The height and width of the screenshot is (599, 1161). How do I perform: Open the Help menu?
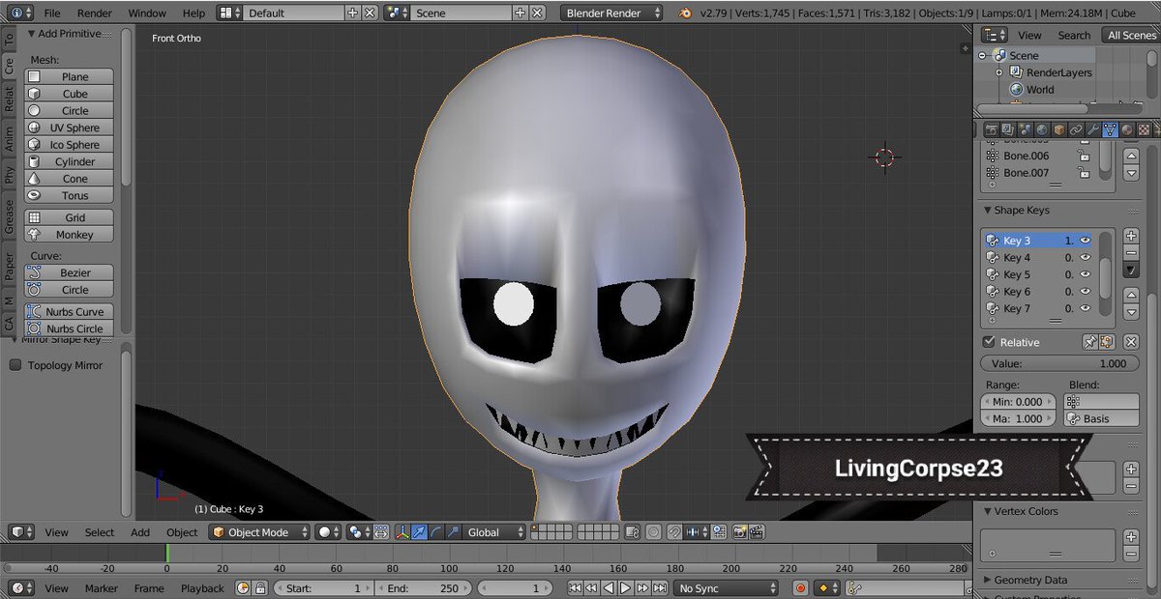tap(193, 14)
